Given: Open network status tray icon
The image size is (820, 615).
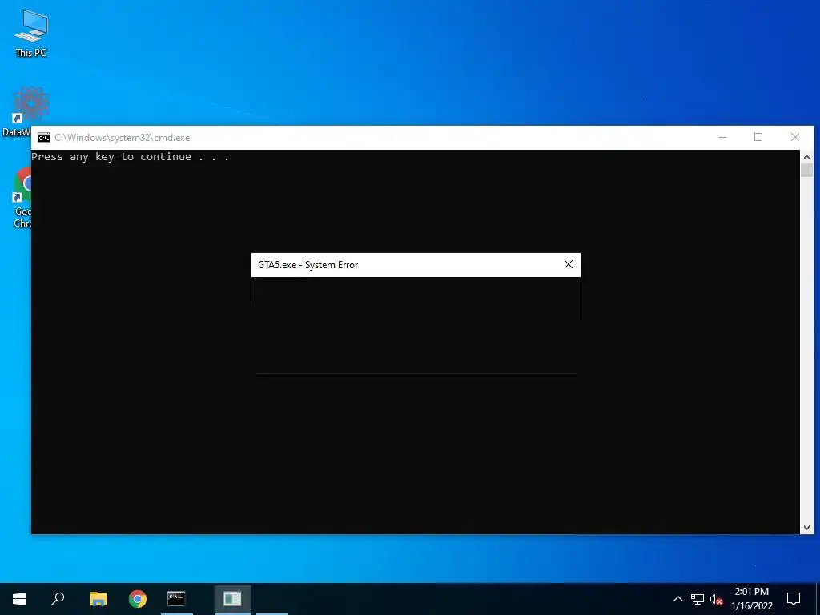Looking at the screenshot, I should pyautogui.click(x=697, y=599).
